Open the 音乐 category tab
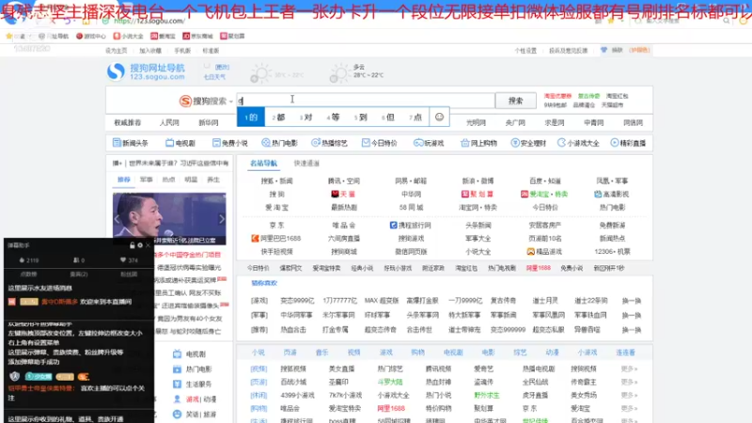The height and width of the screenshot is (423, 752). point(321,352)
